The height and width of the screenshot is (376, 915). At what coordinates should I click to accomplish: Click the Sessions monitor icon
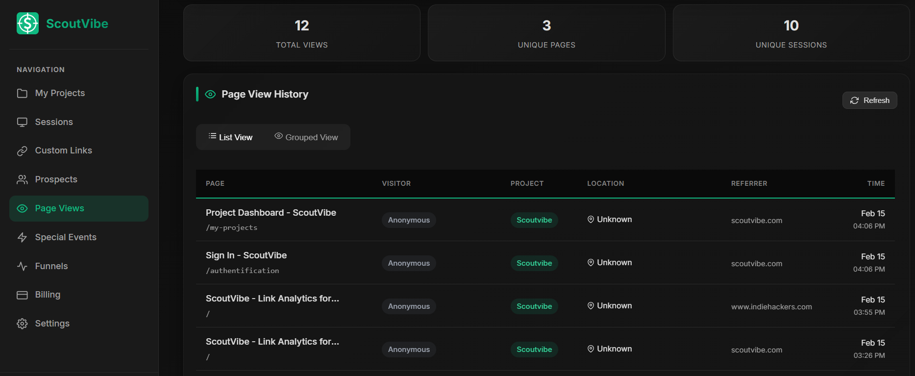(x=22, y=122)
